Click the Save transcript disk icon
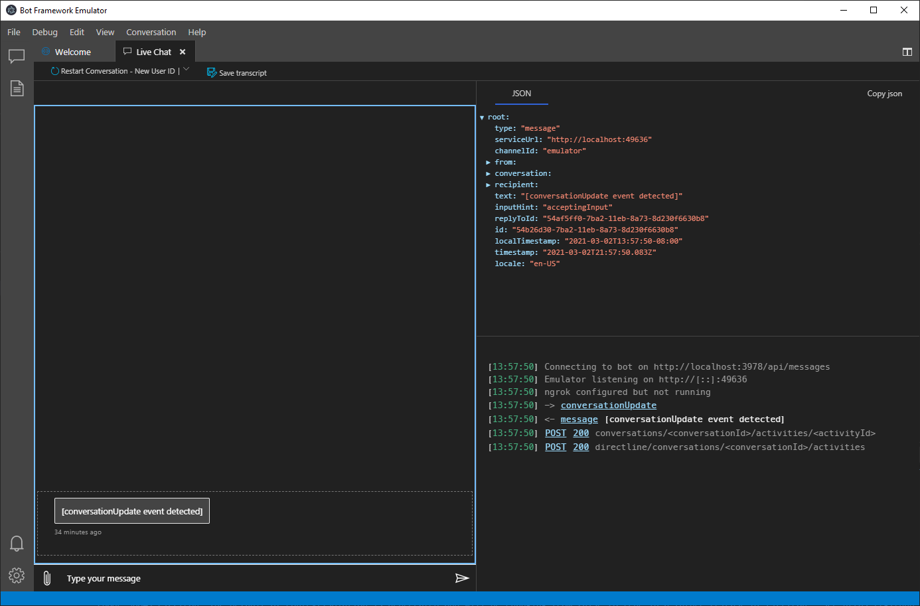Viewport: 920px width, 606px height. (212, 72)
